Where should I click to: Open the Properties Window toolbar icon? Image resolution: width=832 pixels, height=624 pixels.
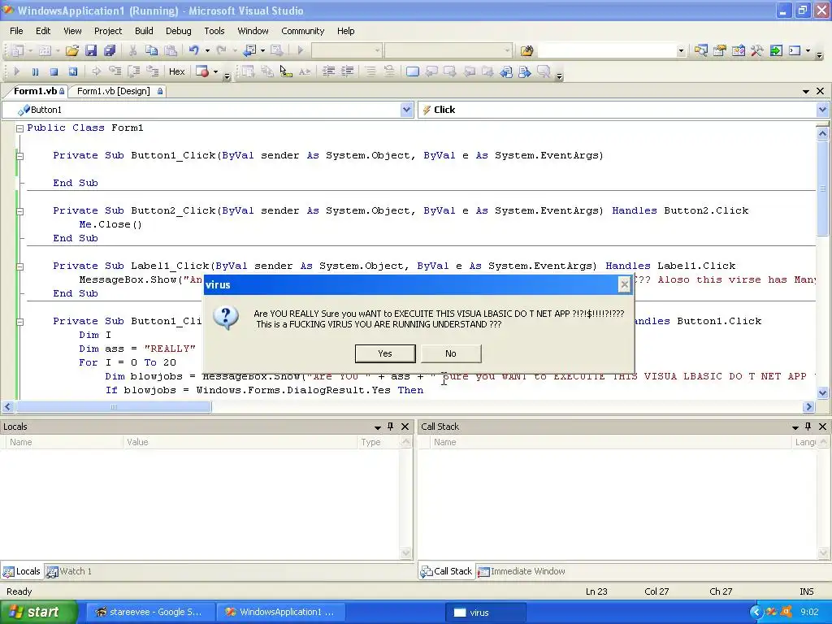[720, 50]
